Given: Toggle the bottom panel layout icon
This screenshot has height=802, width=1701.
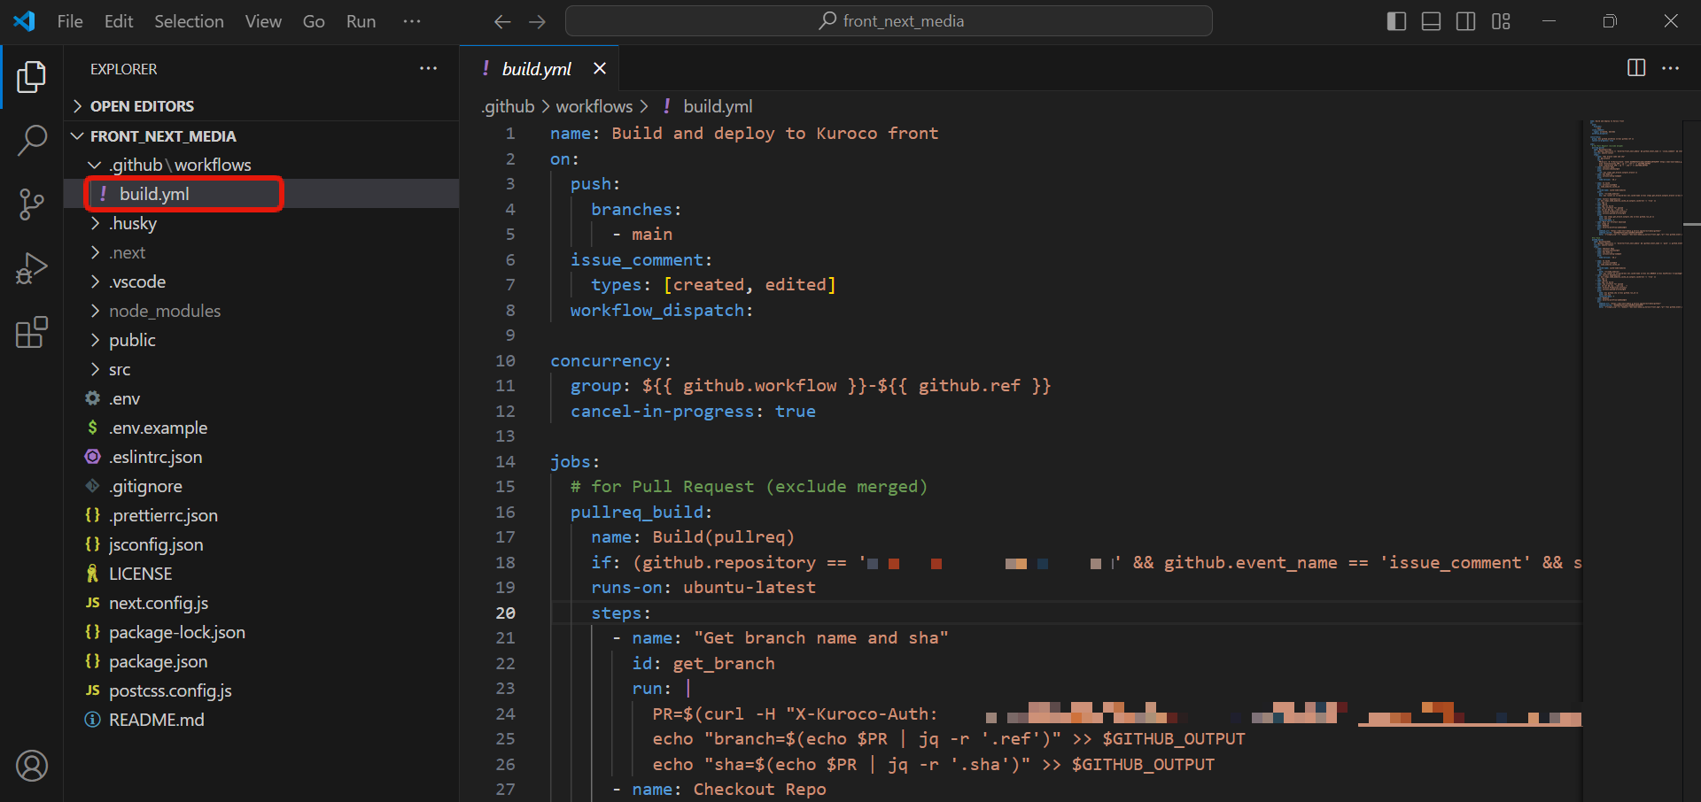Looking at the screenshot, I should click(x=1431, y=21).
